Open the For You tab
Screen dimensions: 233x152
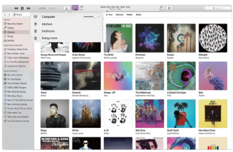109,15
